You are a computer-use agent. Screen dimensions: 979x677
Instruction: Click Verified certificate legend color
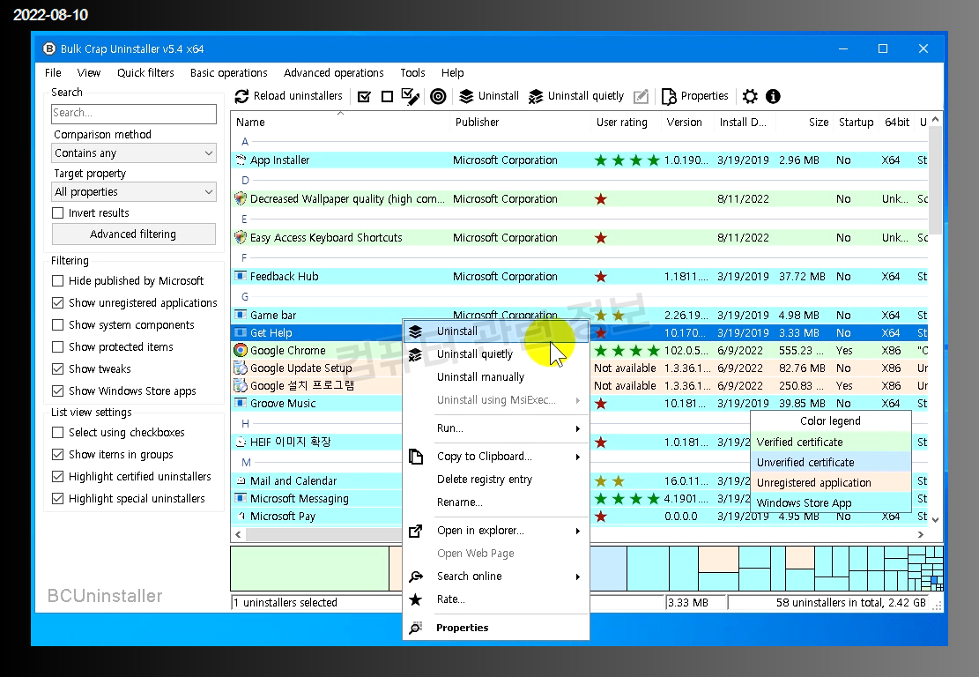(830, 443)
